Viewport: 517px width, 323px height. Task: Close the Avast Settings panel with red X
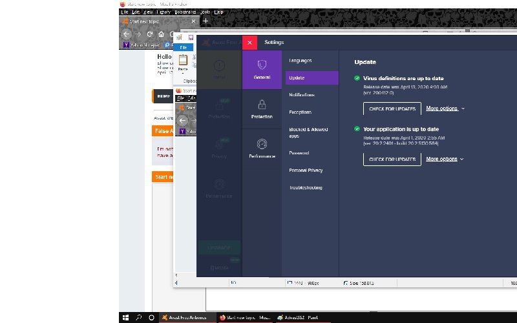coord(249,43)
